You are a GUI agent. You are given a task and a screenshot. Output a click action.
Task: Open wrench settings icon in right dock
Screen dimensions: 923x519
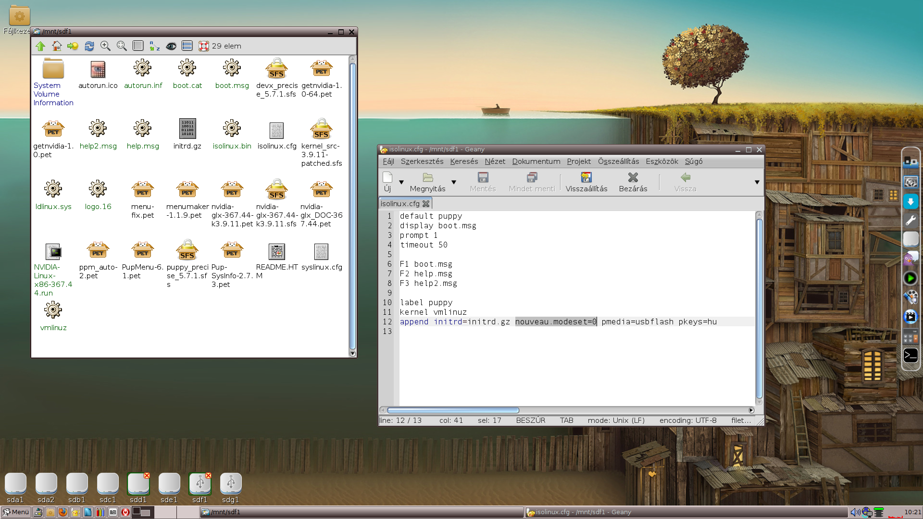911,221
